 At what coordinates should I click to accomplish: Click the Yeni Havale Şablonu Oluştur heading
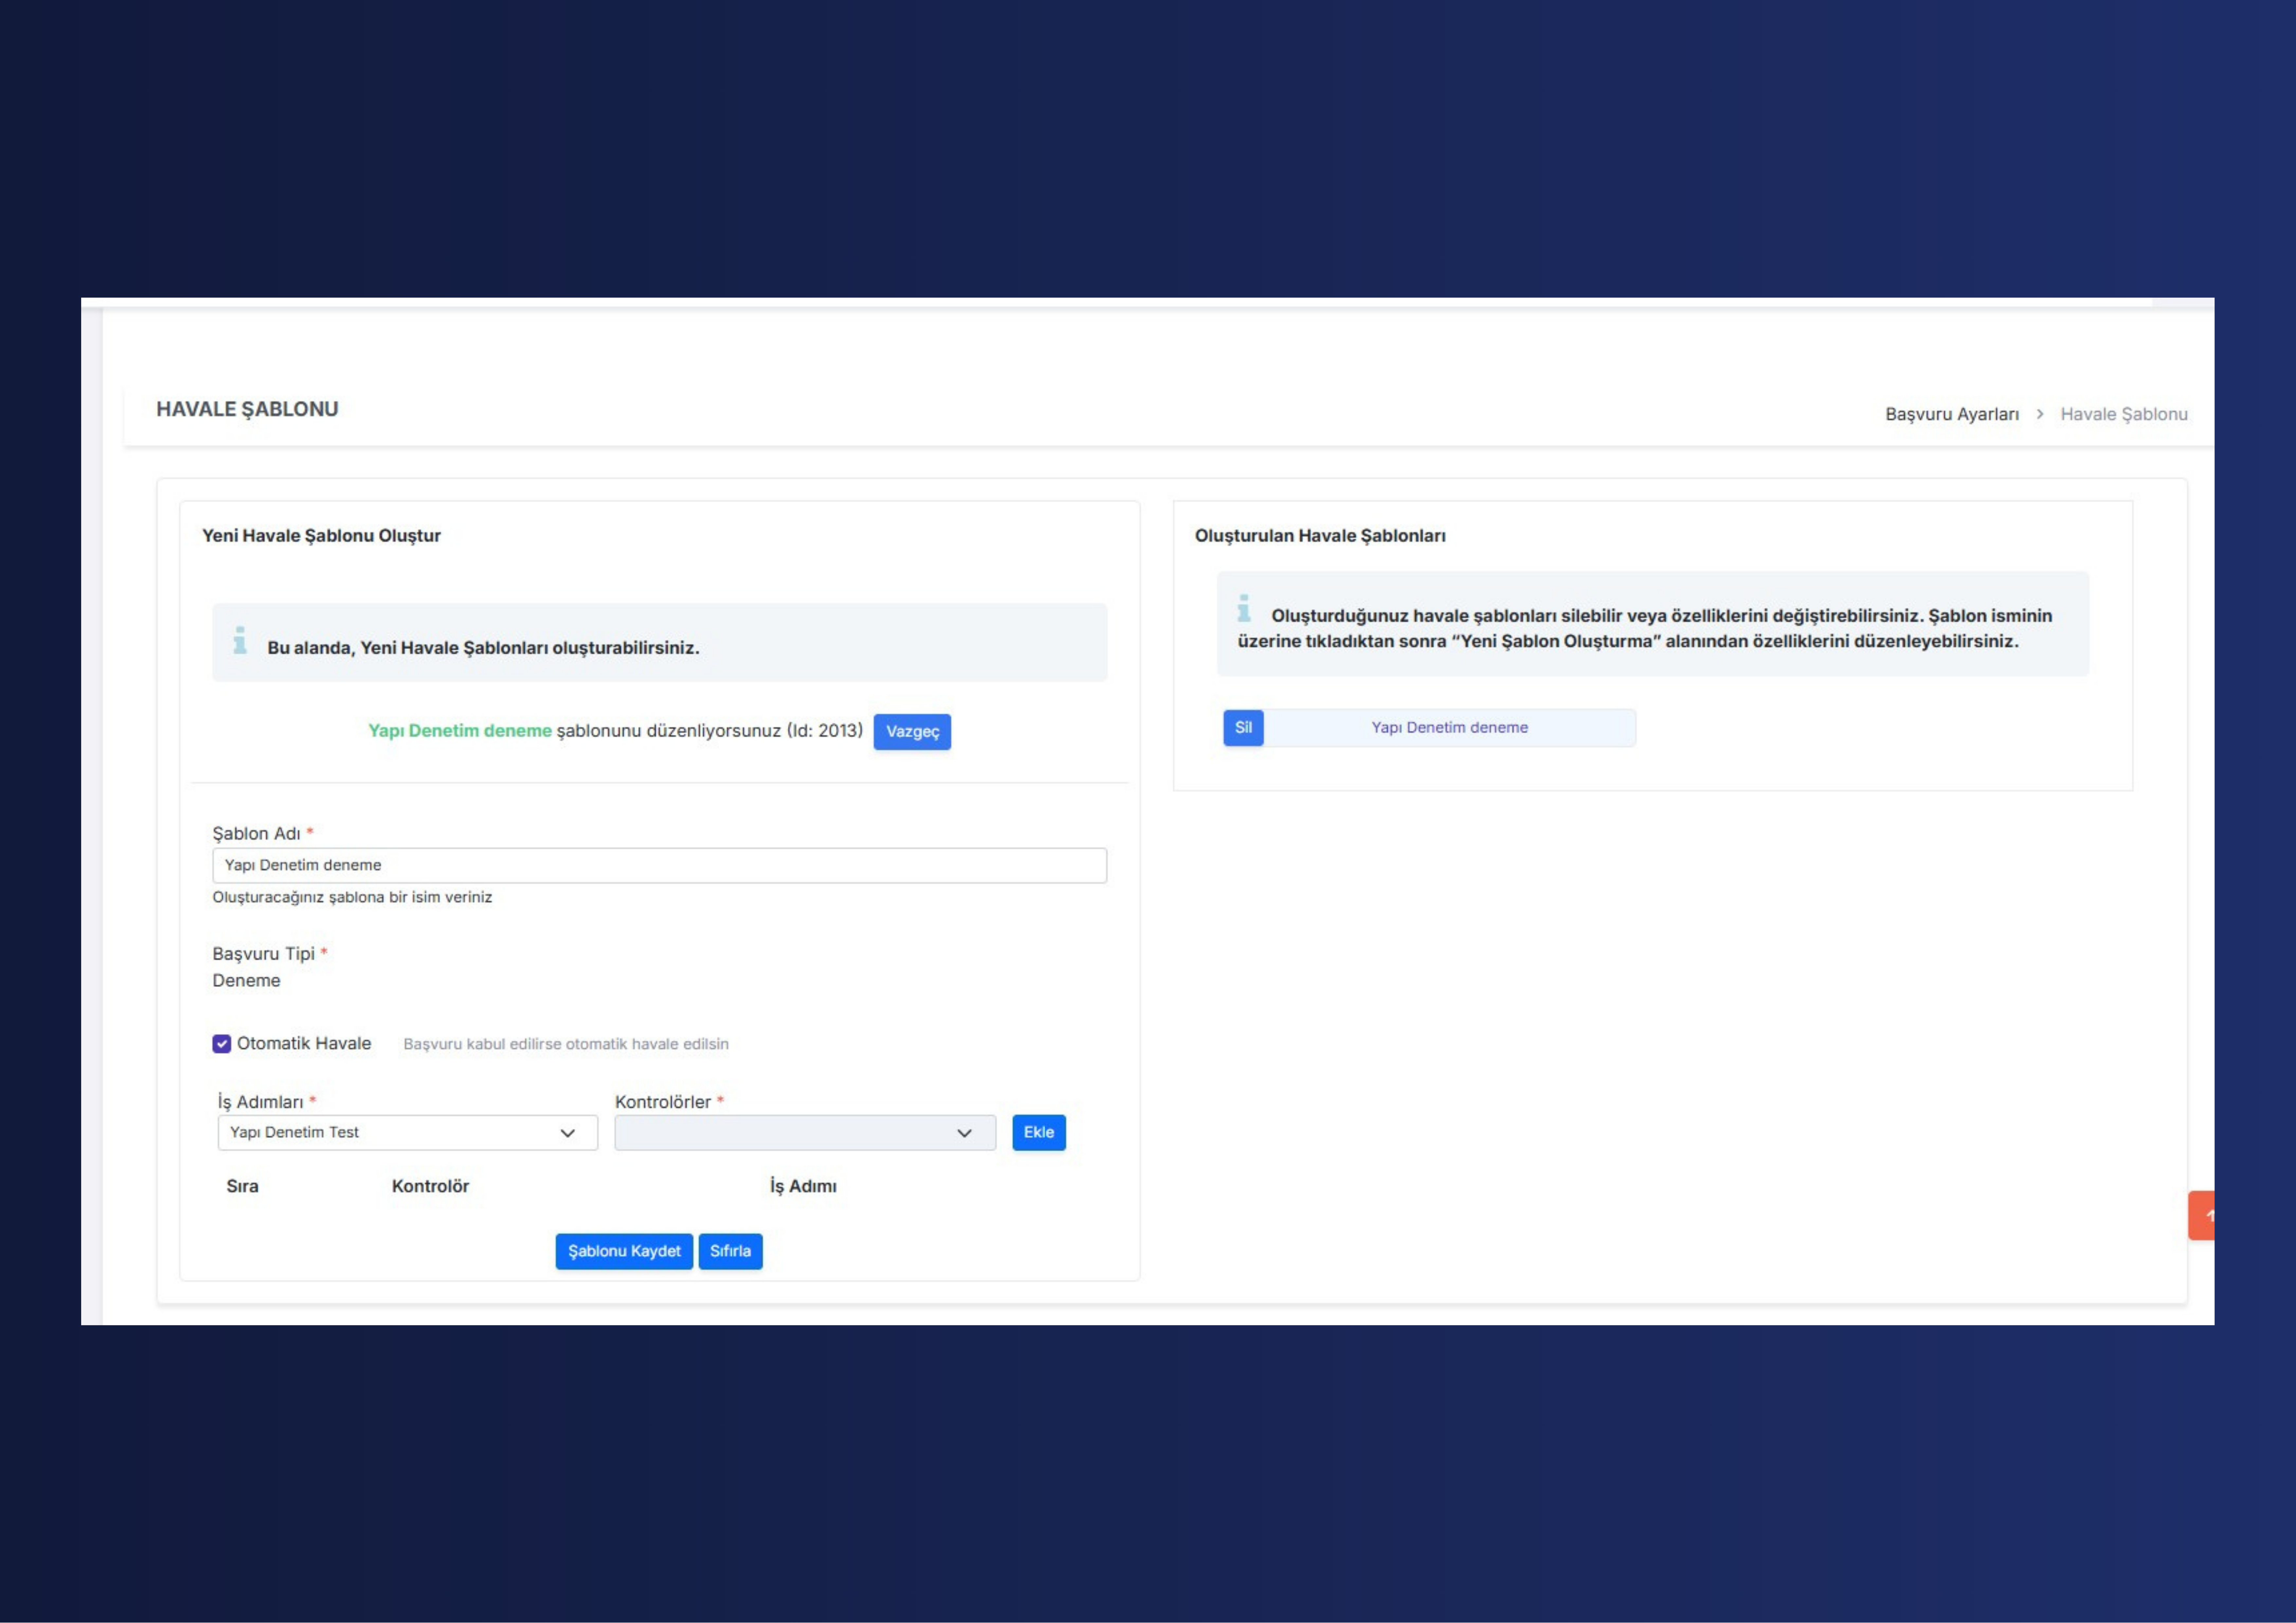(321, 536)
